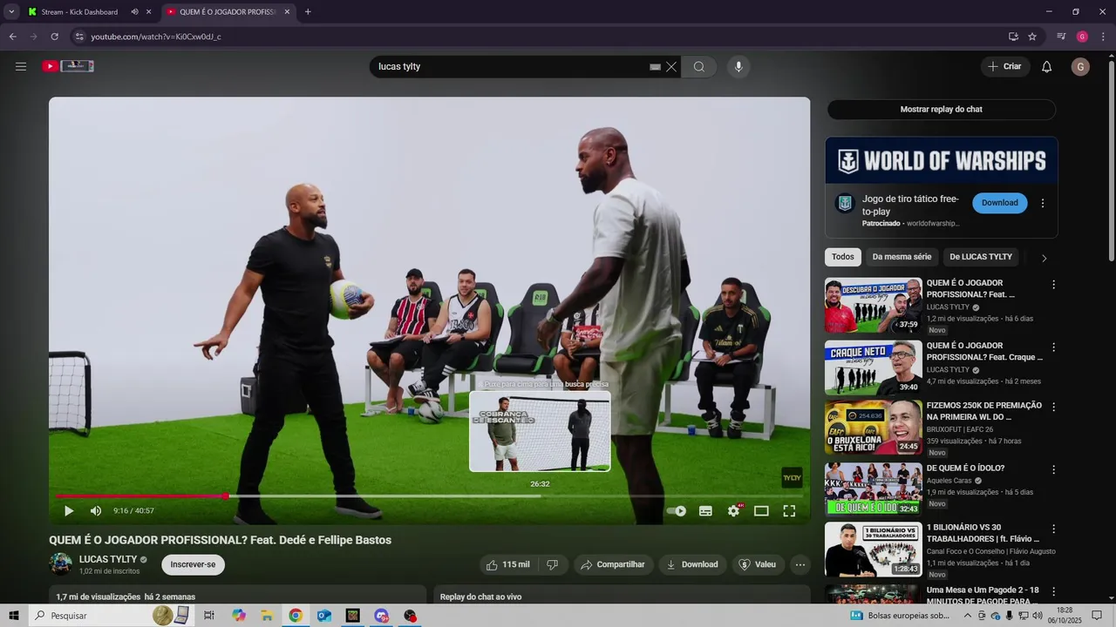Open the notifications bell

point(1047,67)
